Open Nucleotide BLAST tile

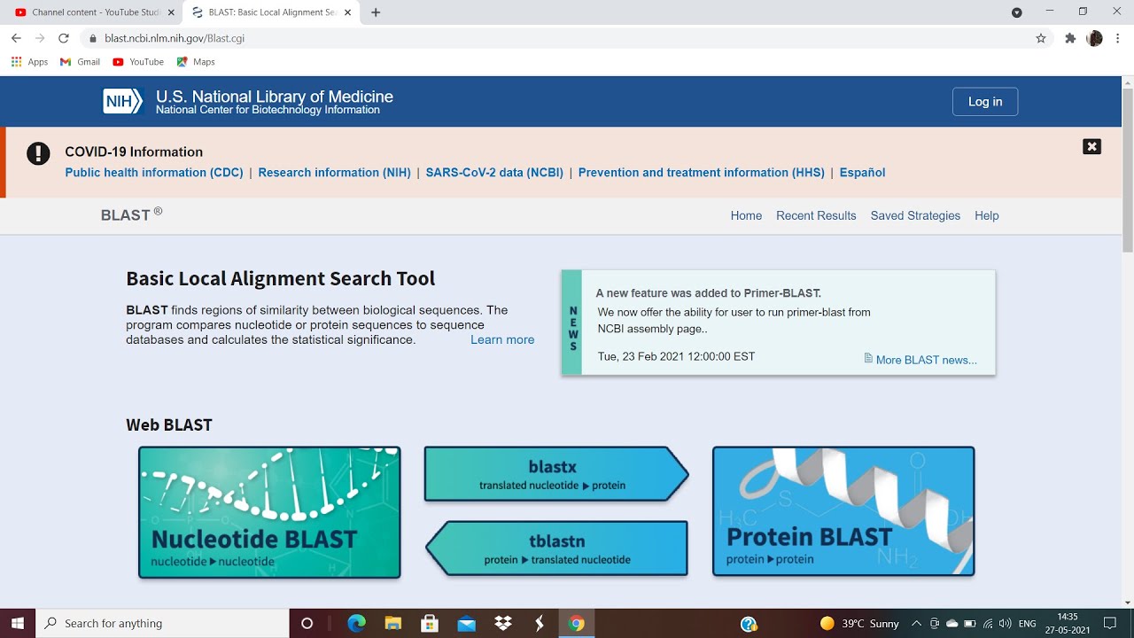[269, 512]
